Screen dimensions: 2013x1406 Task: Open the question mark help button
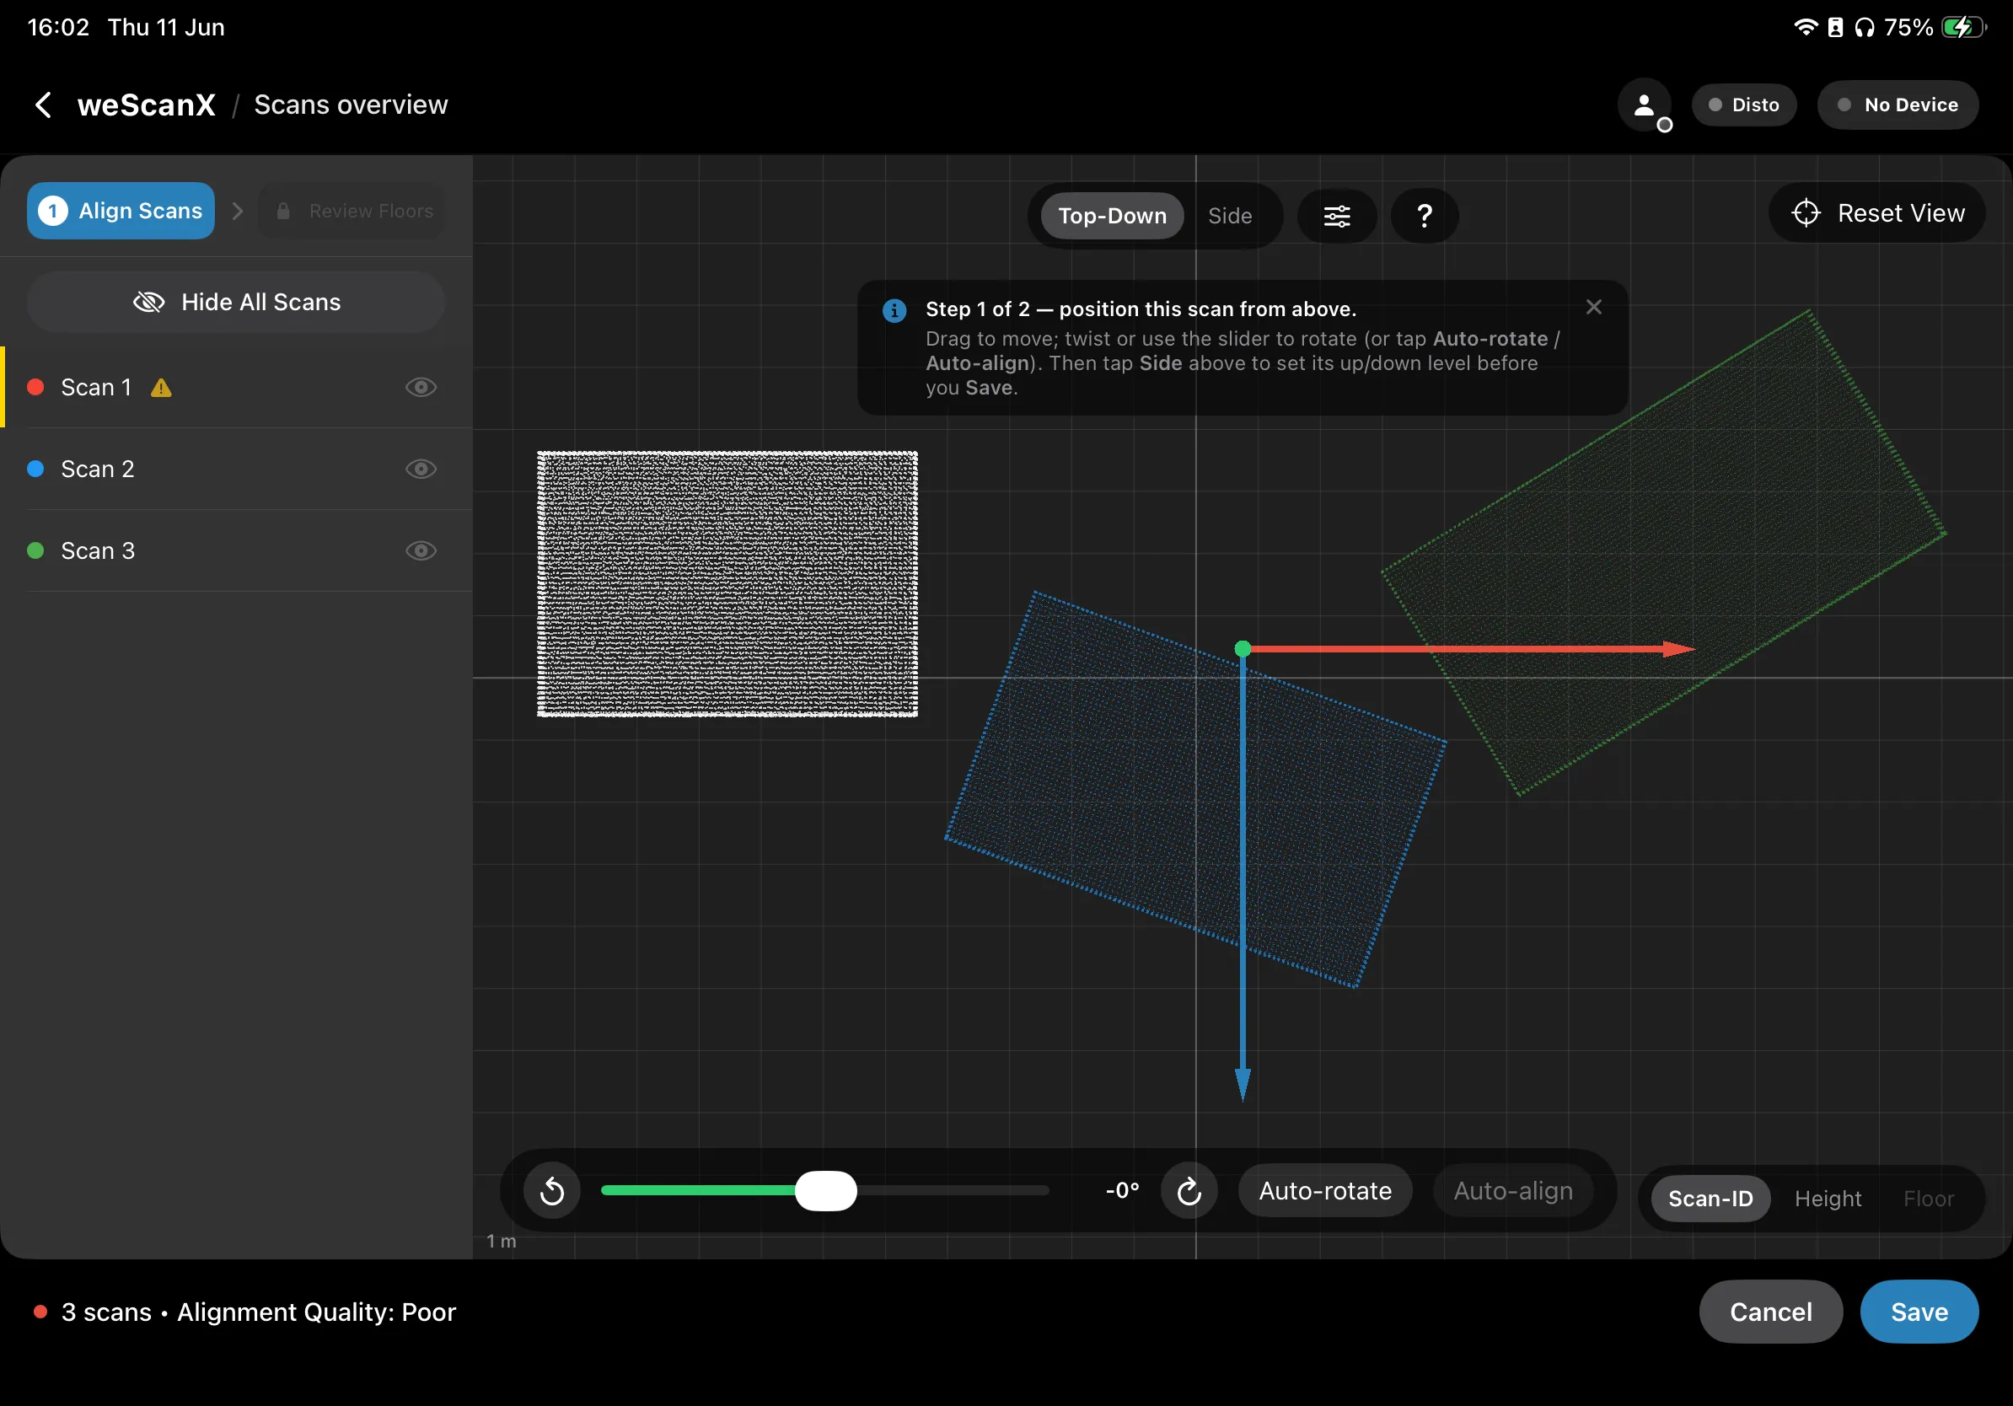[1424, 216]
